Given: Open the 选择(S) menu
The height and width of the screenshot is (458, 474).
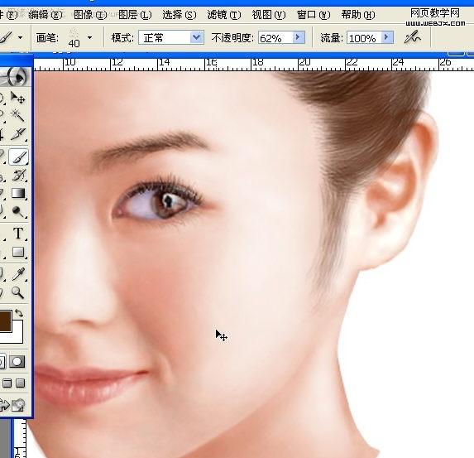Looking at the screenshot, I should click(x=180, y=15).
